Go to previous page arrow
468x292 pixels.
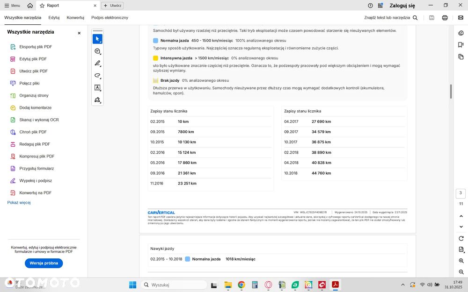(461, 216)
